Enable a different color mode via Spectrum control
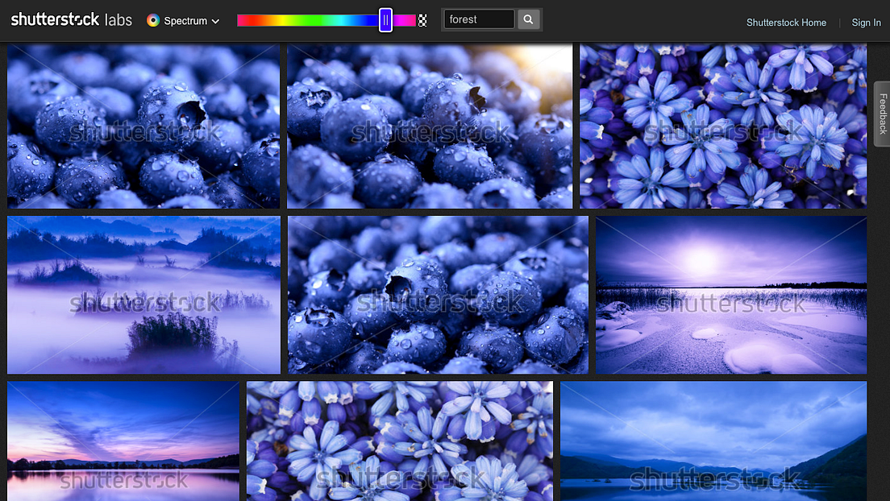The height and width of the screenshot is (501, 890). coord(183,20)
